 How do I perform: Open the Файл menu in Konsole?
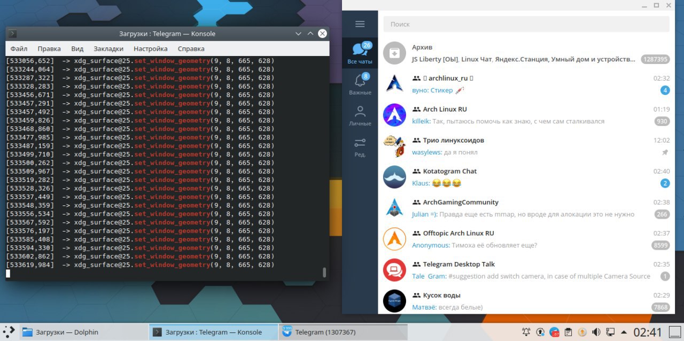19,49
